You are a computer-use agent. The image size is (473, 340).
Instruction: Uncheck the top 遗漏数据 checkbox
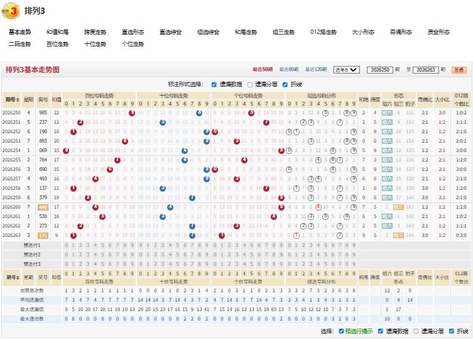tap(214, 84)
